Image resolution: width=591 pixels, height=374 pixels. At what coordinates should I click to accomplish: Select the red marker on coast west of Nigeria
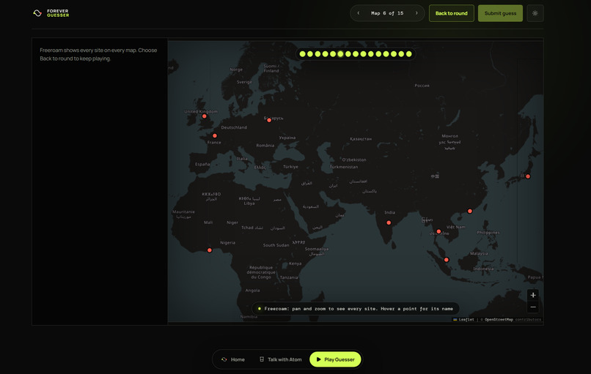coord(210,250)
